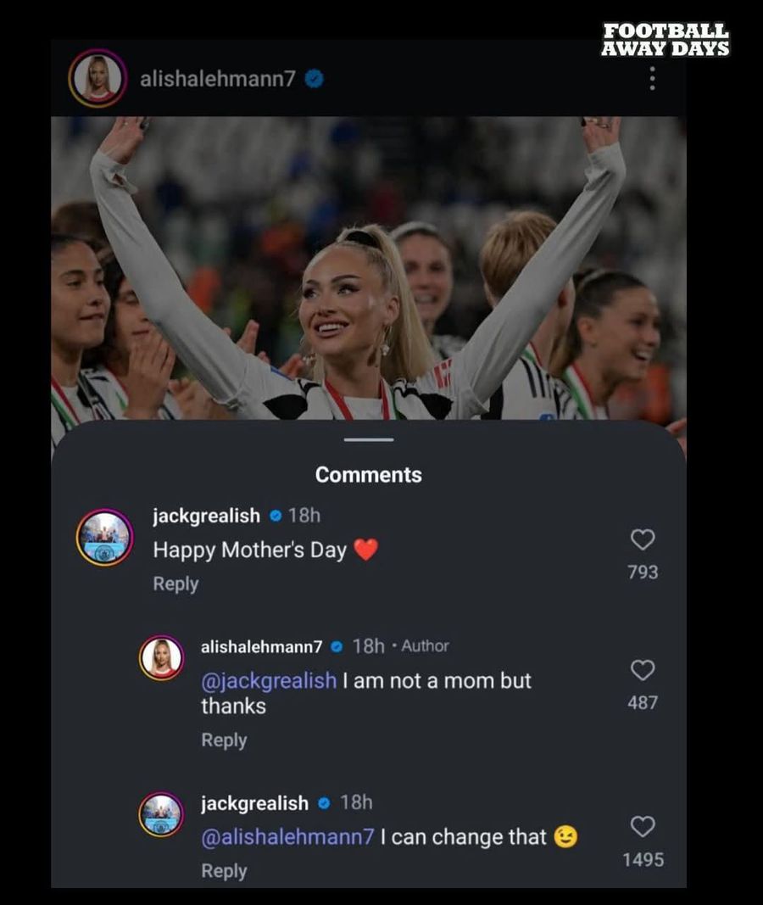Open jackgrealish avatar on Happy Mother's Day comment
The image size is (763, 905).
tap(104, 538)
